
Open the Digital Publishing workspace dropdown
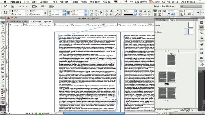pos(165,6)
